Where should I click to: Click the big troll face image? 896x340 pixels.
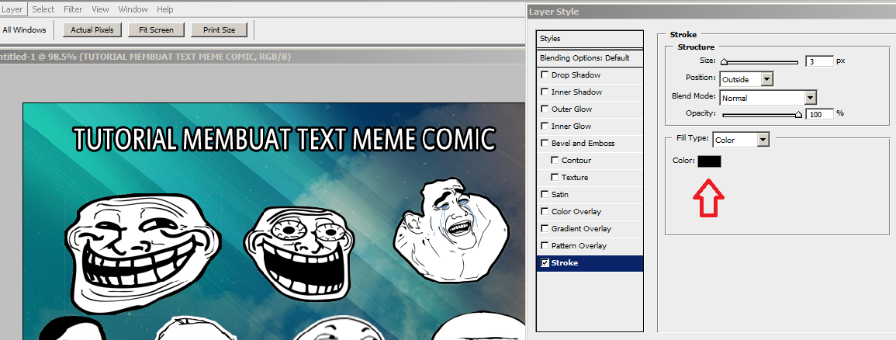pos(143,254)
